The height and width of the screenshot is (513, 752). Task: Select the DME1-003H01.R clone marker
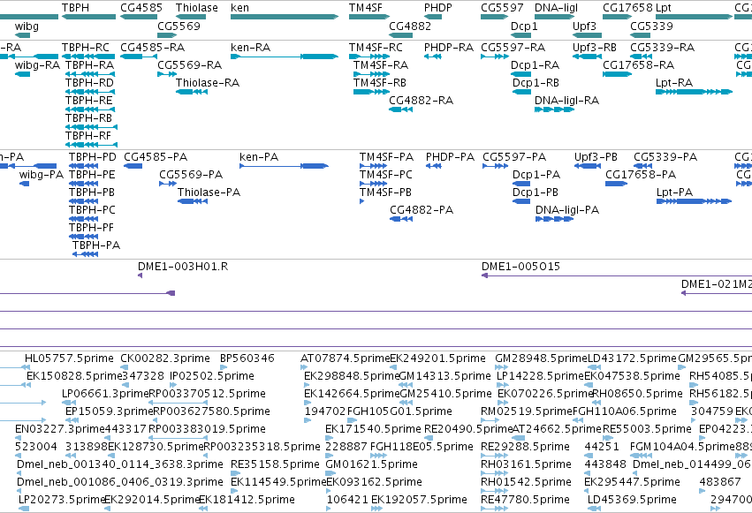point(140,275)
